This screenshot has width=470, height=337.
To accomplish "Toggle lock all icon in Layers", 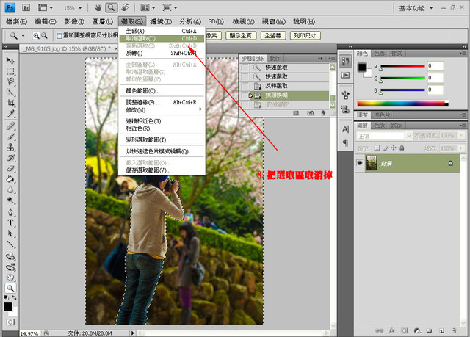I will tap(402, 148).
